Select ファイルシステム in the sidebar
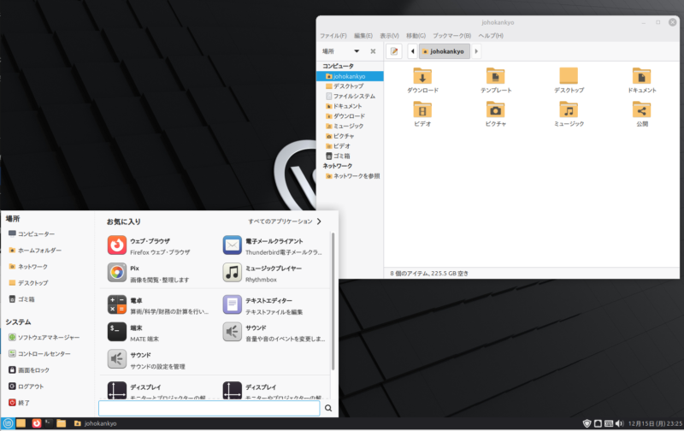 click(353, 96)
